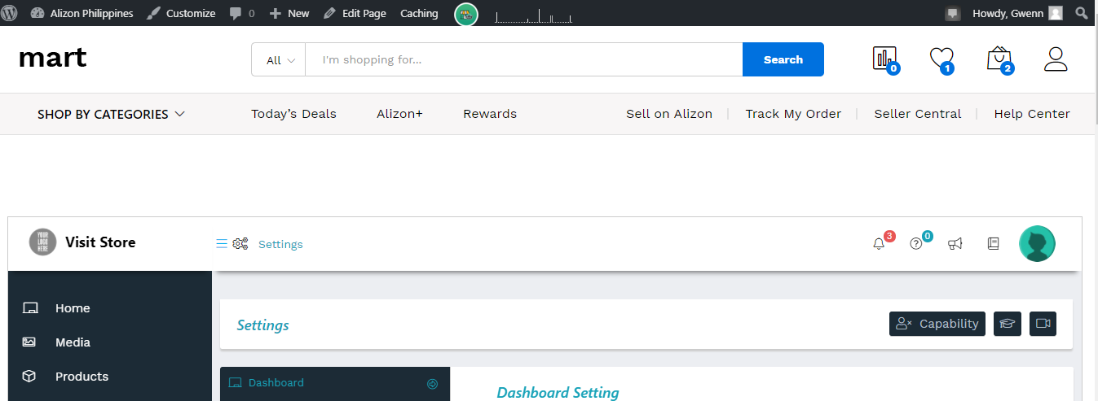Viewport: 1098px width, 401px height.
Task: Open the user account icon in header
Action: [x=1056, y=59]
